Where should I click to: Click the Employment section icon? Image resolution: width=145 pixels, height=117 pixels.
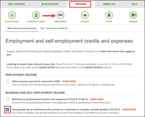click(60, 15)
